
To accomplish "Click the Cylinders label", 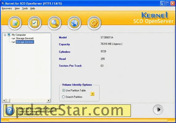I will point(65,52).
